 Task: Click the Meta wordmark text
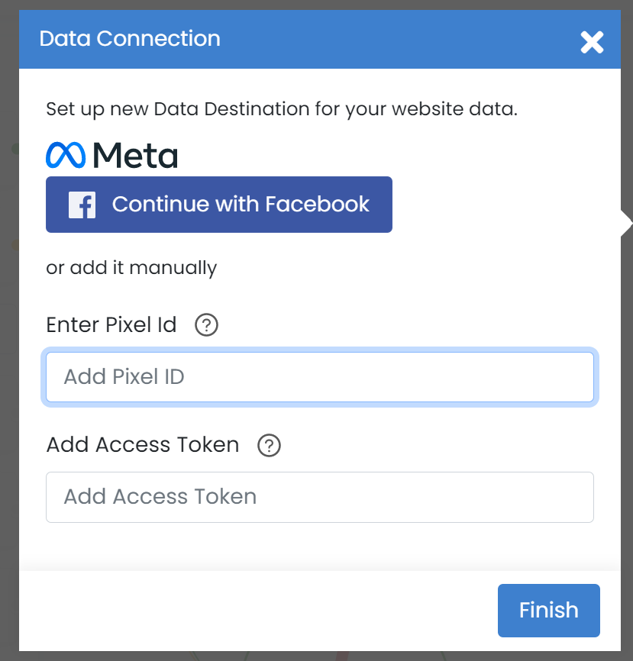click(135, 156)
